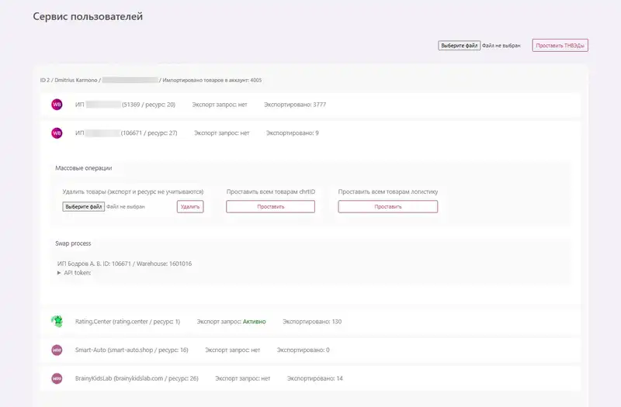Choose file for deleting goods
The height and width of the screenshot is (407, 621).
pyautogui.click(x=84, y=206)
